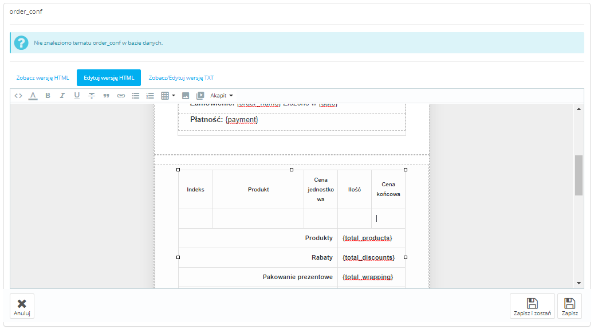594x329 pixels.
Task: Open the source code view icon
Action: coord(18,96)
